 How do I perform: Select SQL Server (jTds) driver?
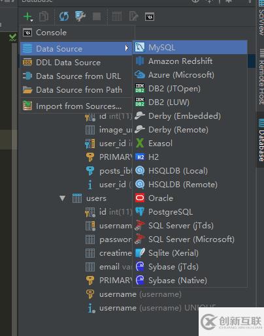coord(190,226)
